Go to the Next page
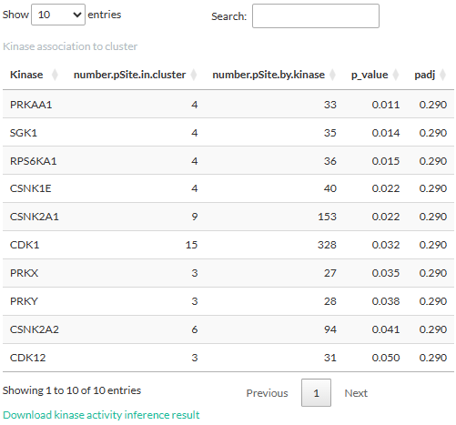The height and width of the screenshot is (425, 456). tap(356, 393)
